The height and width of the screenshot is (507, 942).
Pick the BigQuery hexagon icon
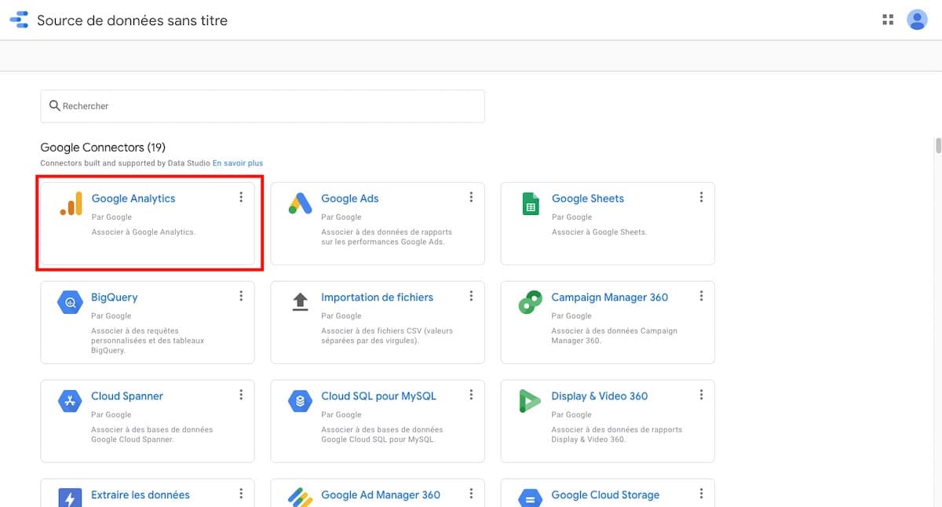tap(71, 302)
